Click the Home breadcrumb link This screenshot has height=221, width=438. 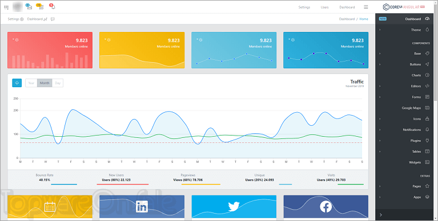pos(364,19)
